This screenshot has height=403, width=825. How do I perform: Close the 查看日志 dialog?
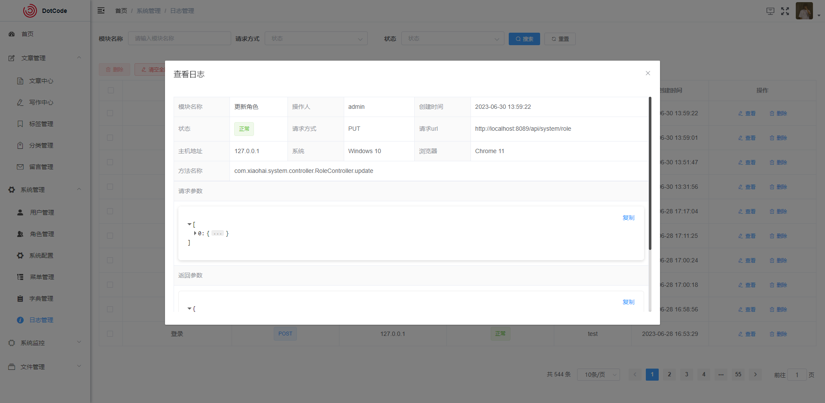648,73
